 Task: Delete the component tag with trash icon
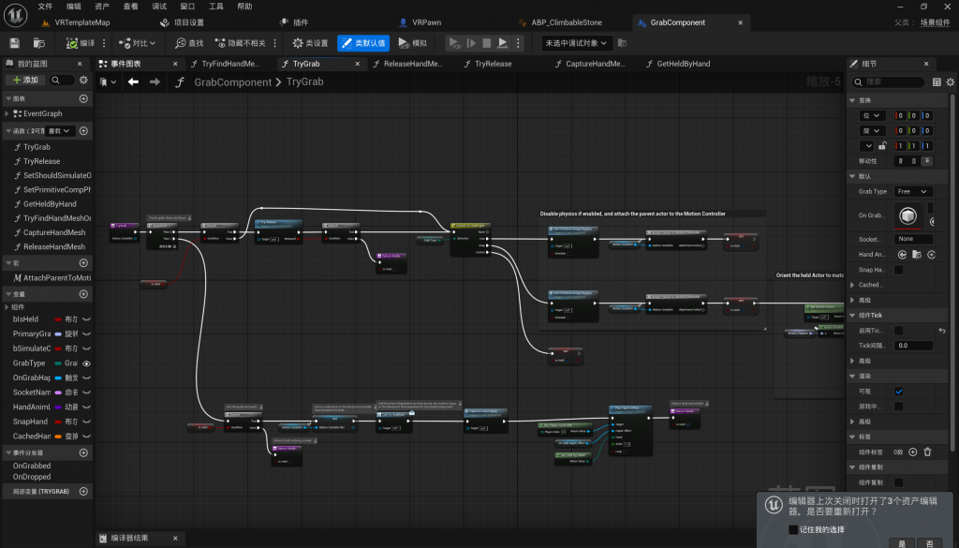coord(927,452)
